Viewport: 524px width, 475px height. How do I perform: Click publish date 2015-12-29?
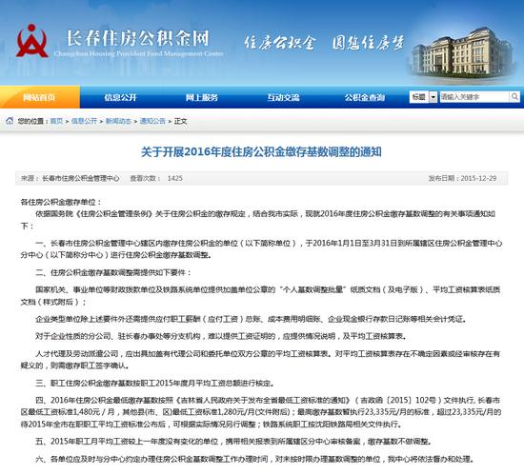(478, 178)
